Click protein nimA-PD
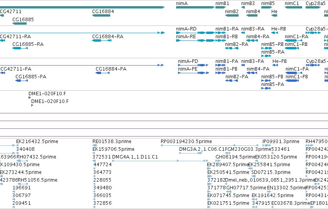This screenshot has width=328, height=209. coord(193,65)
